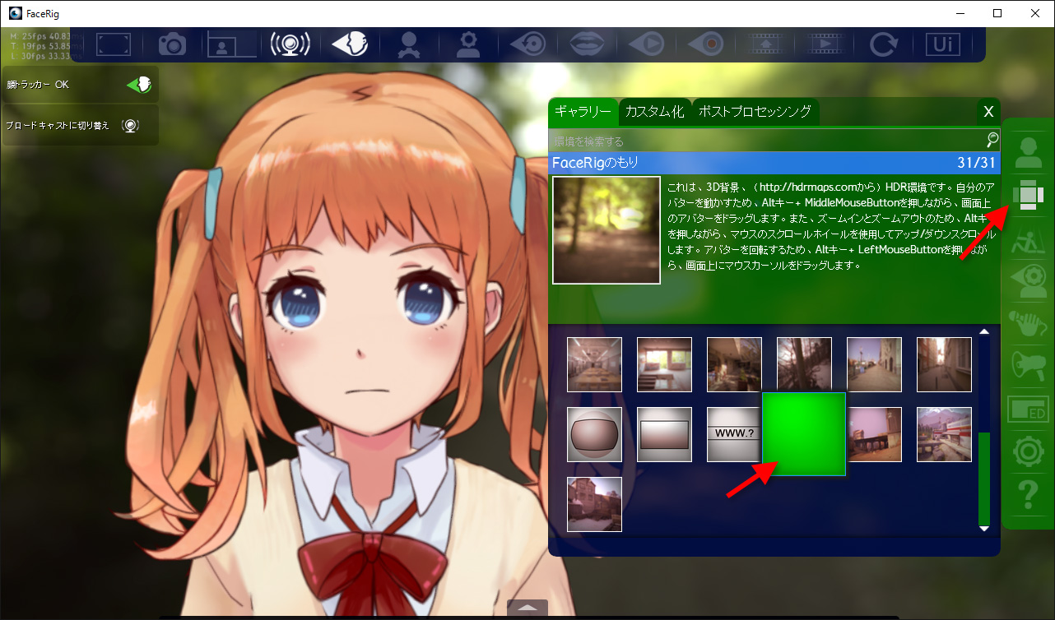The width and height of the screenshot is (1055, 620).
Task: Click the gallery scrollbar down arrow
Action: tap(983, 529)
